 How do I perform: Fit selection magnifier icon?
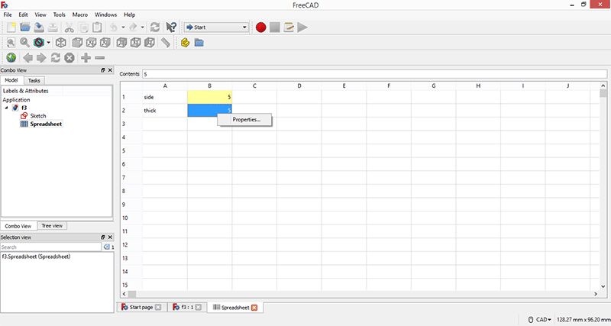click(x=24, y=43)
